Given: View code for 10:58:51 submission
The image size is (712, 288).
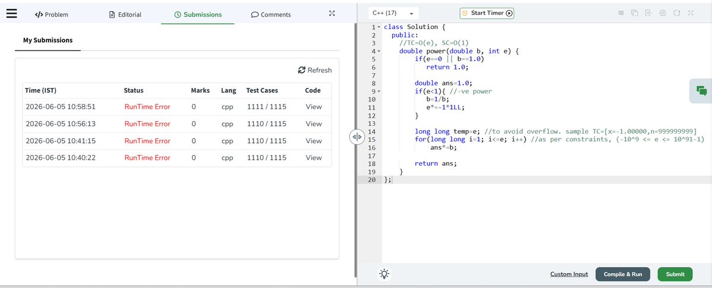Looking at the screenshot, I should (313, 107).
